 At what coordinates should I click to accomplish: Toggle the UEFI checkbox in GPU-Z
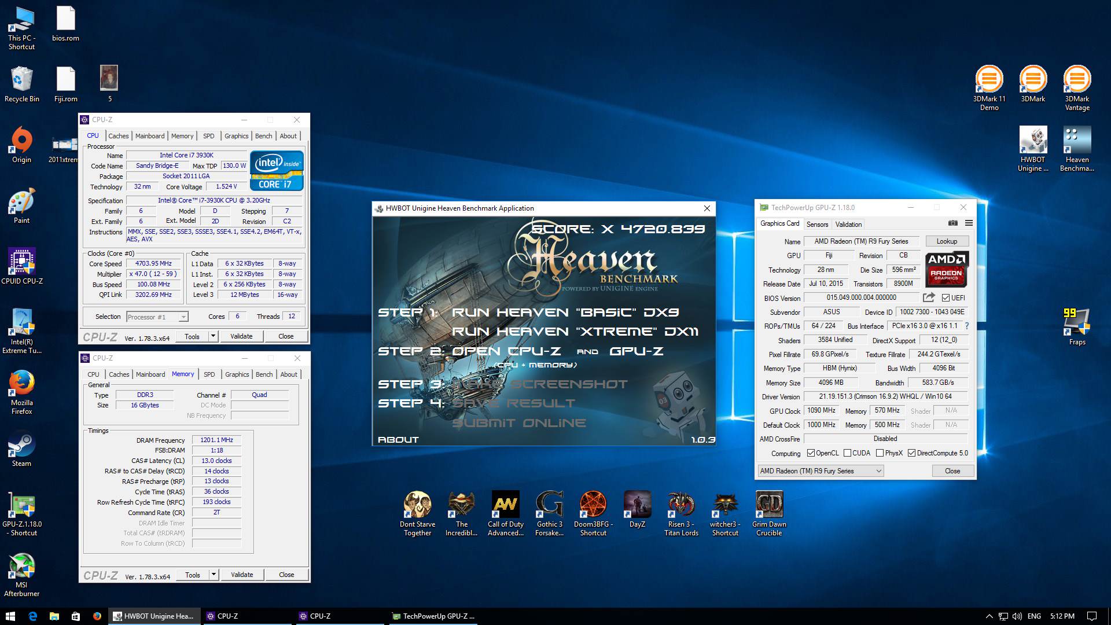(x=946, y=298)
